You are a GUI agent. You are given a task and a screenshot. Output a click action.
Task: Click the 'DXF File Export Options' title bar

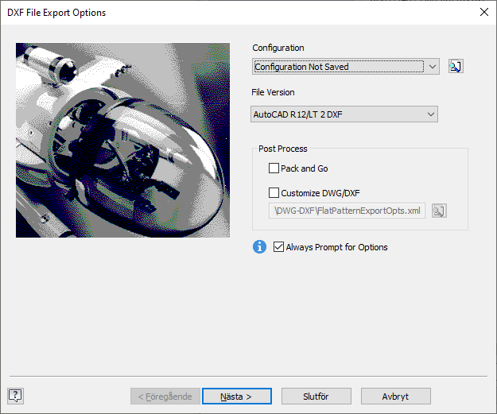pos(199,13)
